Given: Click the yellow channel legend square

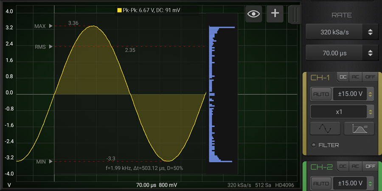Looking at the screenshot, I should point(119,10).
